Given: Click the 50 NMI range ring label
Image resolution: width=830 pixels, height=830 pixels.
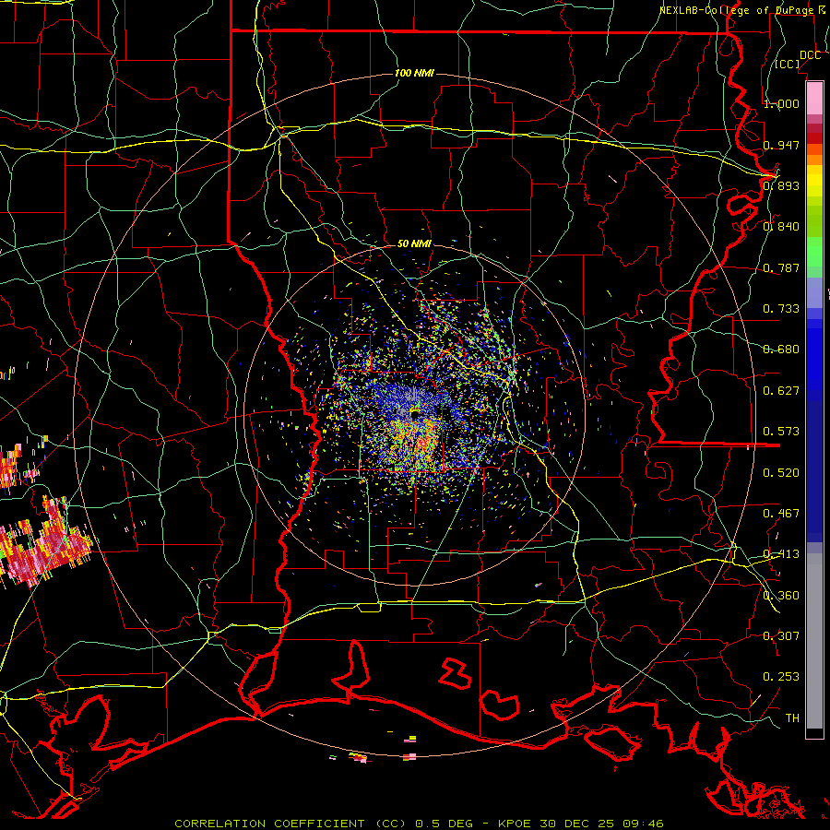Looking at the screenshot, I should (414, 244).
